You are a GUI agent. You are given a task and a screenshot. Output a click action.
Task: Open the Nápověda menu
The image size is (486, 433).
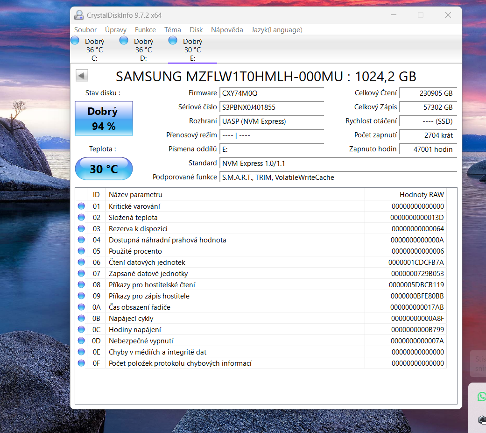(x=227, y=29)
